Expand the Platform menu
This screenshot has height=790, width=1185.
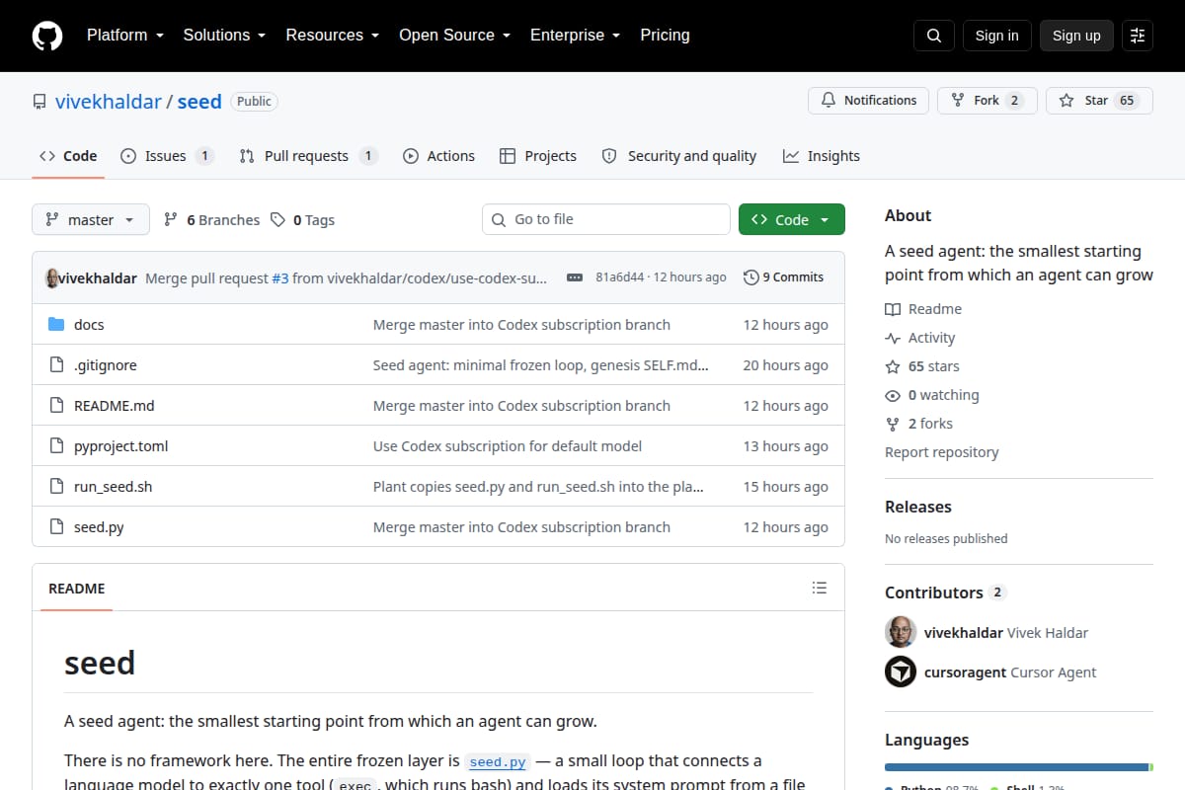124,36
